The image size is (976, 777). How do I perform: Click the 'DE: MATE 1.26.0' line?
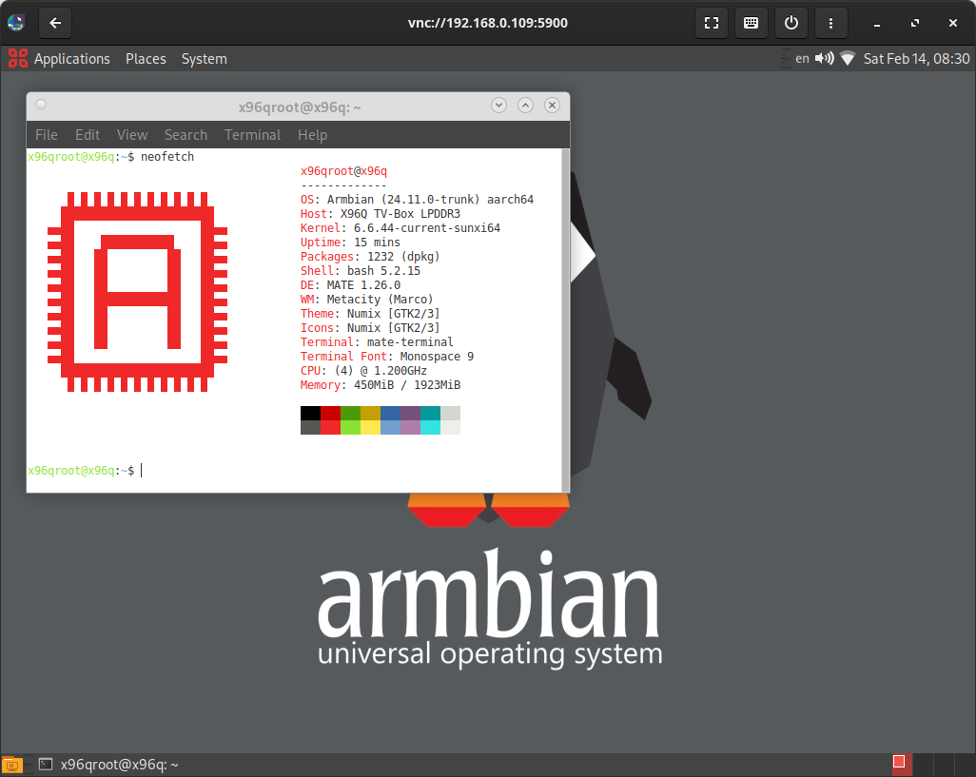point(350,285)
